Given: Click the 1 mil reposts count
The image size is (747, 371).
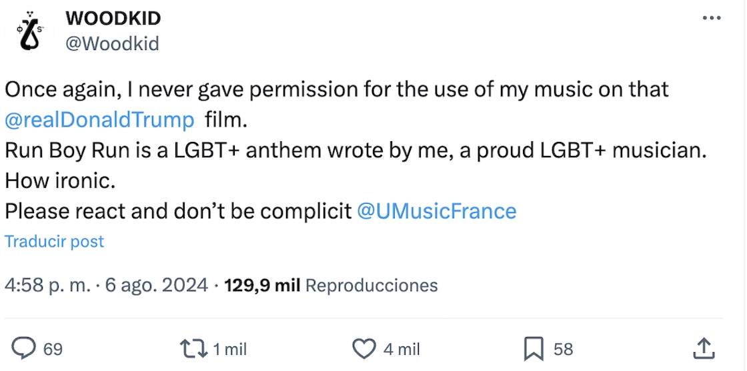Looking at the screenshot, I should click(229, 349).
